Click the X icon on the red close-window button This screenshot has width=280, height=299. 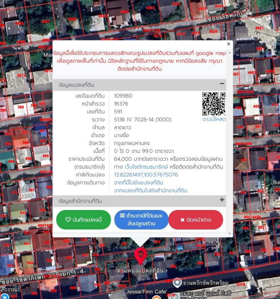click(182, 220)
